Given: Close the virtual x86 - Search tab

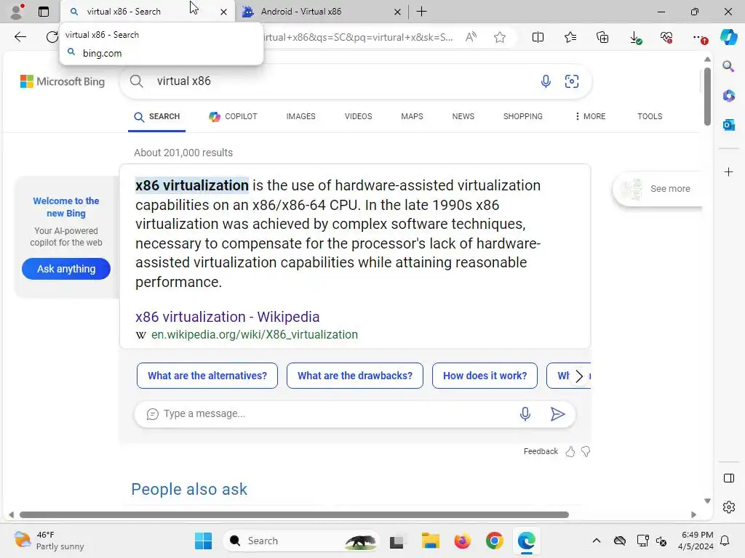Looking at the screenshot, I should coord(223,12).
